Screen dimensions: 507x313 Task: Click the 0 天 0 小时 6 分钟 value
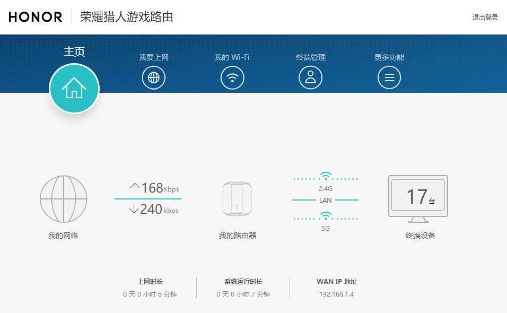tap(150, 294)
